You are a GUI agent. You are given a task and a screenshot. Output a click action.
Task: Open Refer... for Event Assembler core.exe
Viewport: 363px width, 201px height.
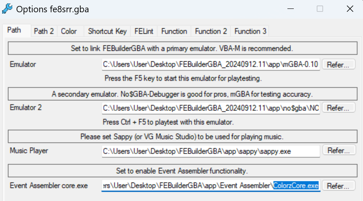(338, 186)
